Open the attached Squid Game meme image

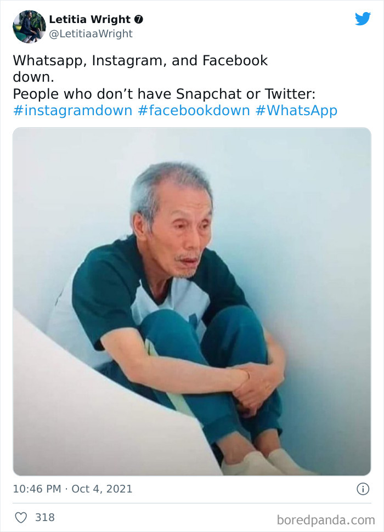pos(192,302)
